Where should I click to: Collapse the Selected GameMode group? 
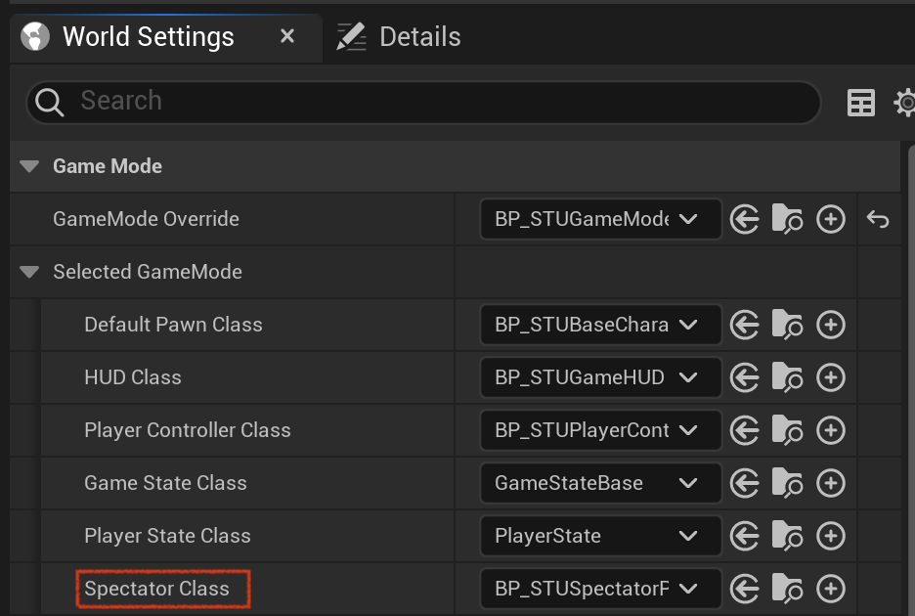click(x=29, y=272)
